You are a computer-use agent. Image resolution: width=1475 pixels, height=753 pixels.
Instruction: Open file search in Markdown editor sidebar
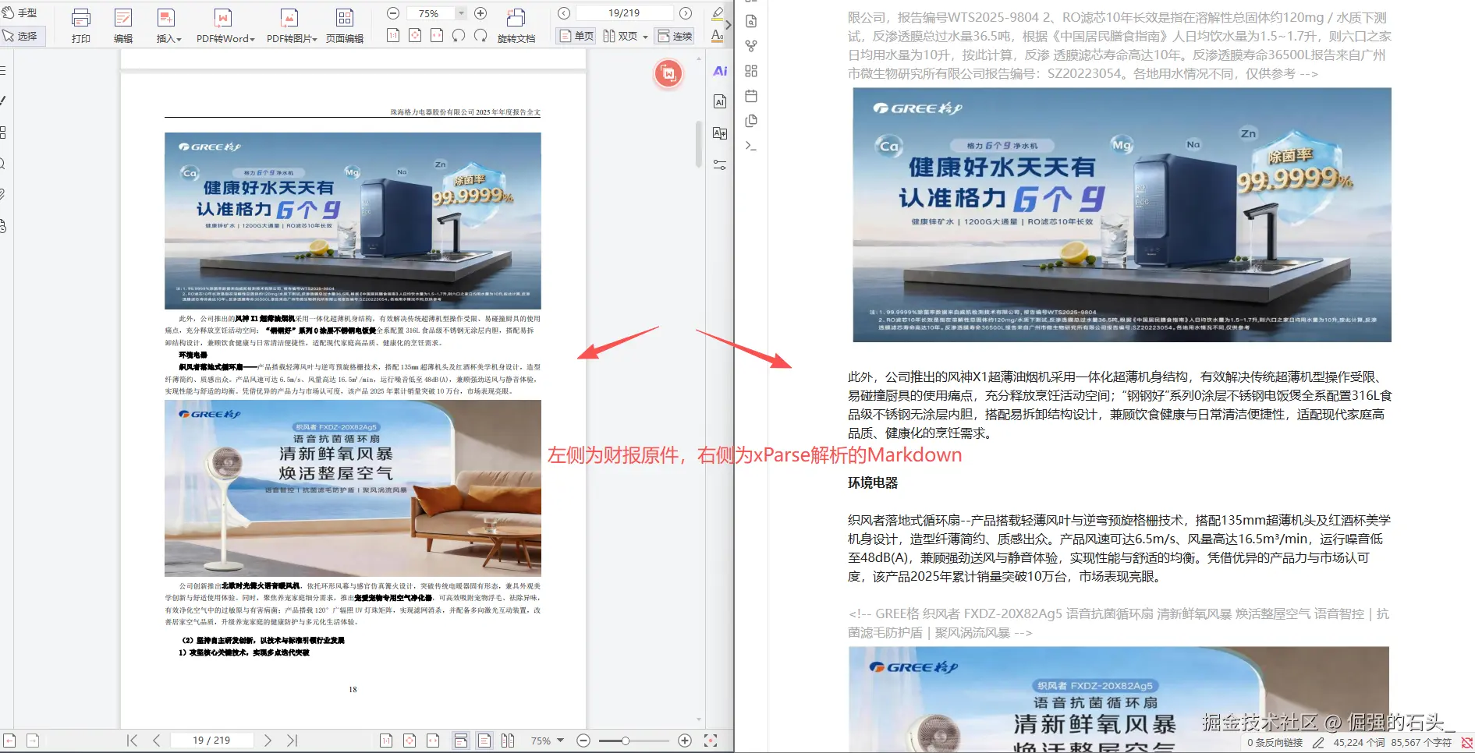pyautogui.click(x=751, y=21)
